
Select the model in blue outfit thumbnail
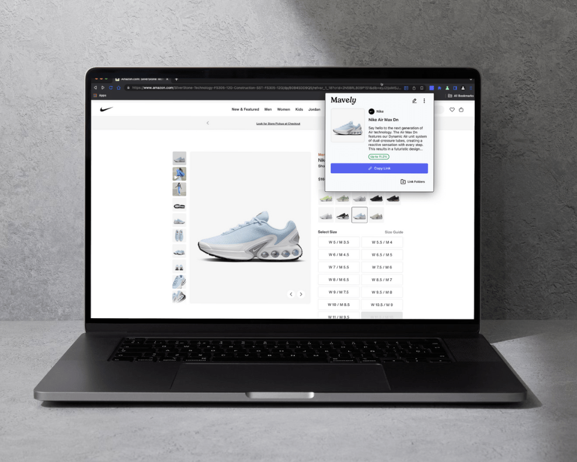pos(179,189)
